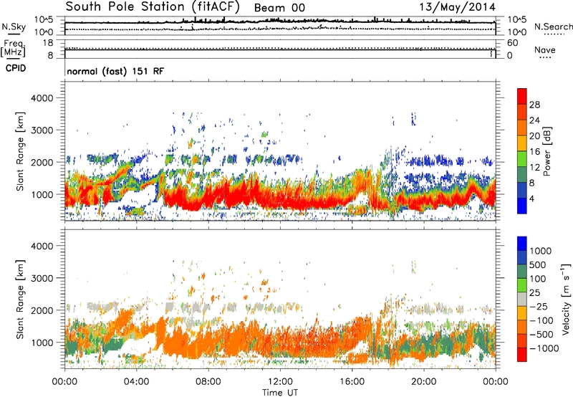Image resolution: width=573 pixels, height=397 pixels.
Task: Pick the bottom red swatch on the velocity colorbar
Action: click(522, 355)
